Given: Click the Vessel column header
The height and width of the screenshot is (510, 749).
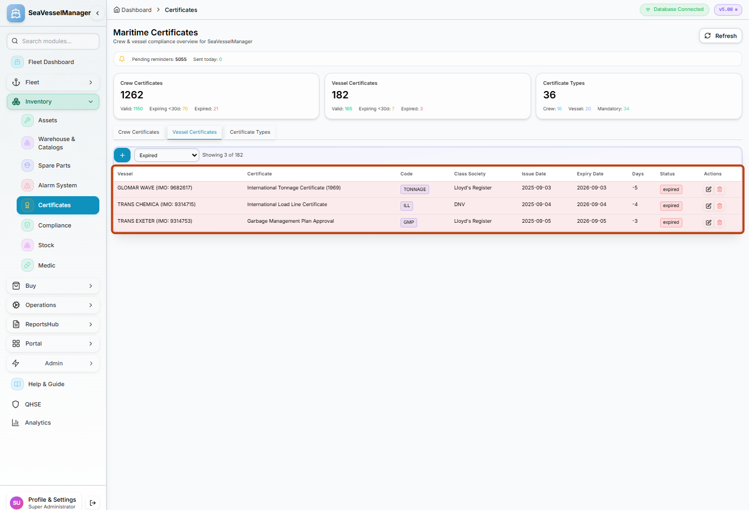Looking at the screenshot, I should pos(125,174).
